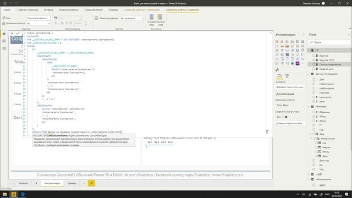The image size is (352, 198).
Task: Click the Fields search box (Поиск)
Action: [x=330, y=42]
